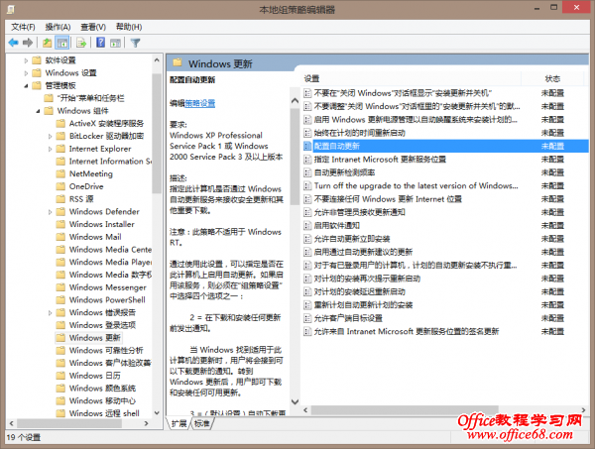The image size is (595, 449).
Task: Select 启用通过自动更新建议的更新 policy
Action: [x=363, y=252]
